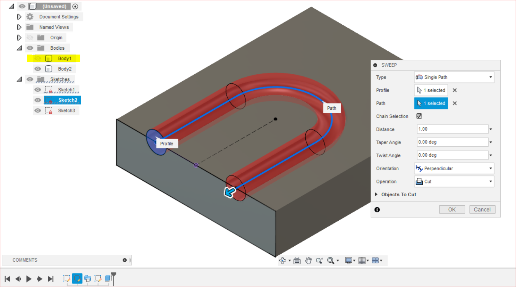Click the Zoom plus/minus tool icon
Screen dimensions: 516x287
tap(319, 261)
